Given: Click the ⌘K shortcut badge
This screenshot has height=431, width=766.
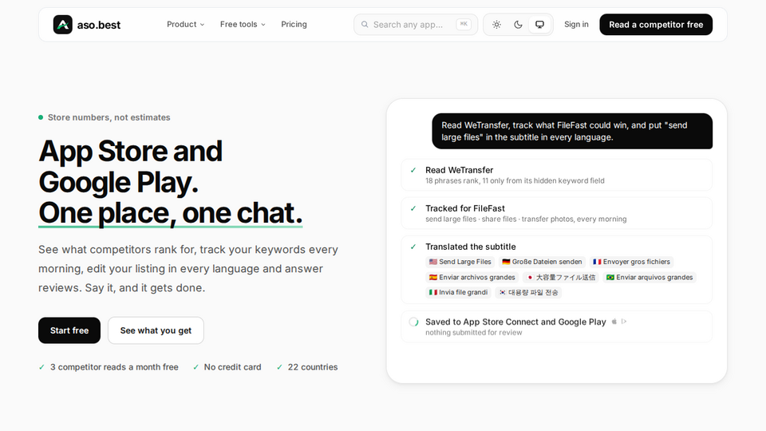Looking at the screenshot, I should 464,24.
